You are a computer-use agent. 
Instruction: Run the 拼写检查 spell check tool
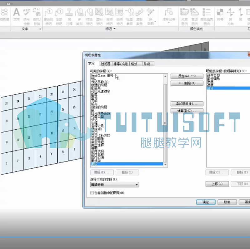coord(27,17)
